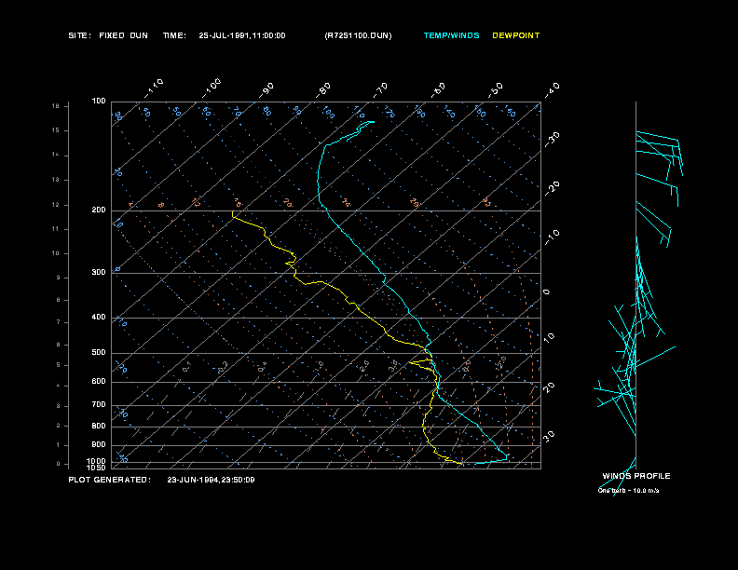738x570 pixels.
Task: Click the 30 temperature label on right axis
Action: [x=549, y=436]
